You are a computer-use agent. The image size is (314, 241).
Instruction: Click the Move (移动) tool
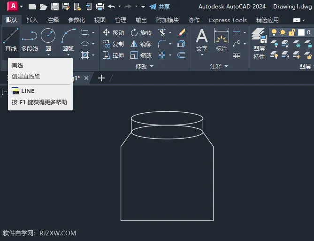pos(113,32)
